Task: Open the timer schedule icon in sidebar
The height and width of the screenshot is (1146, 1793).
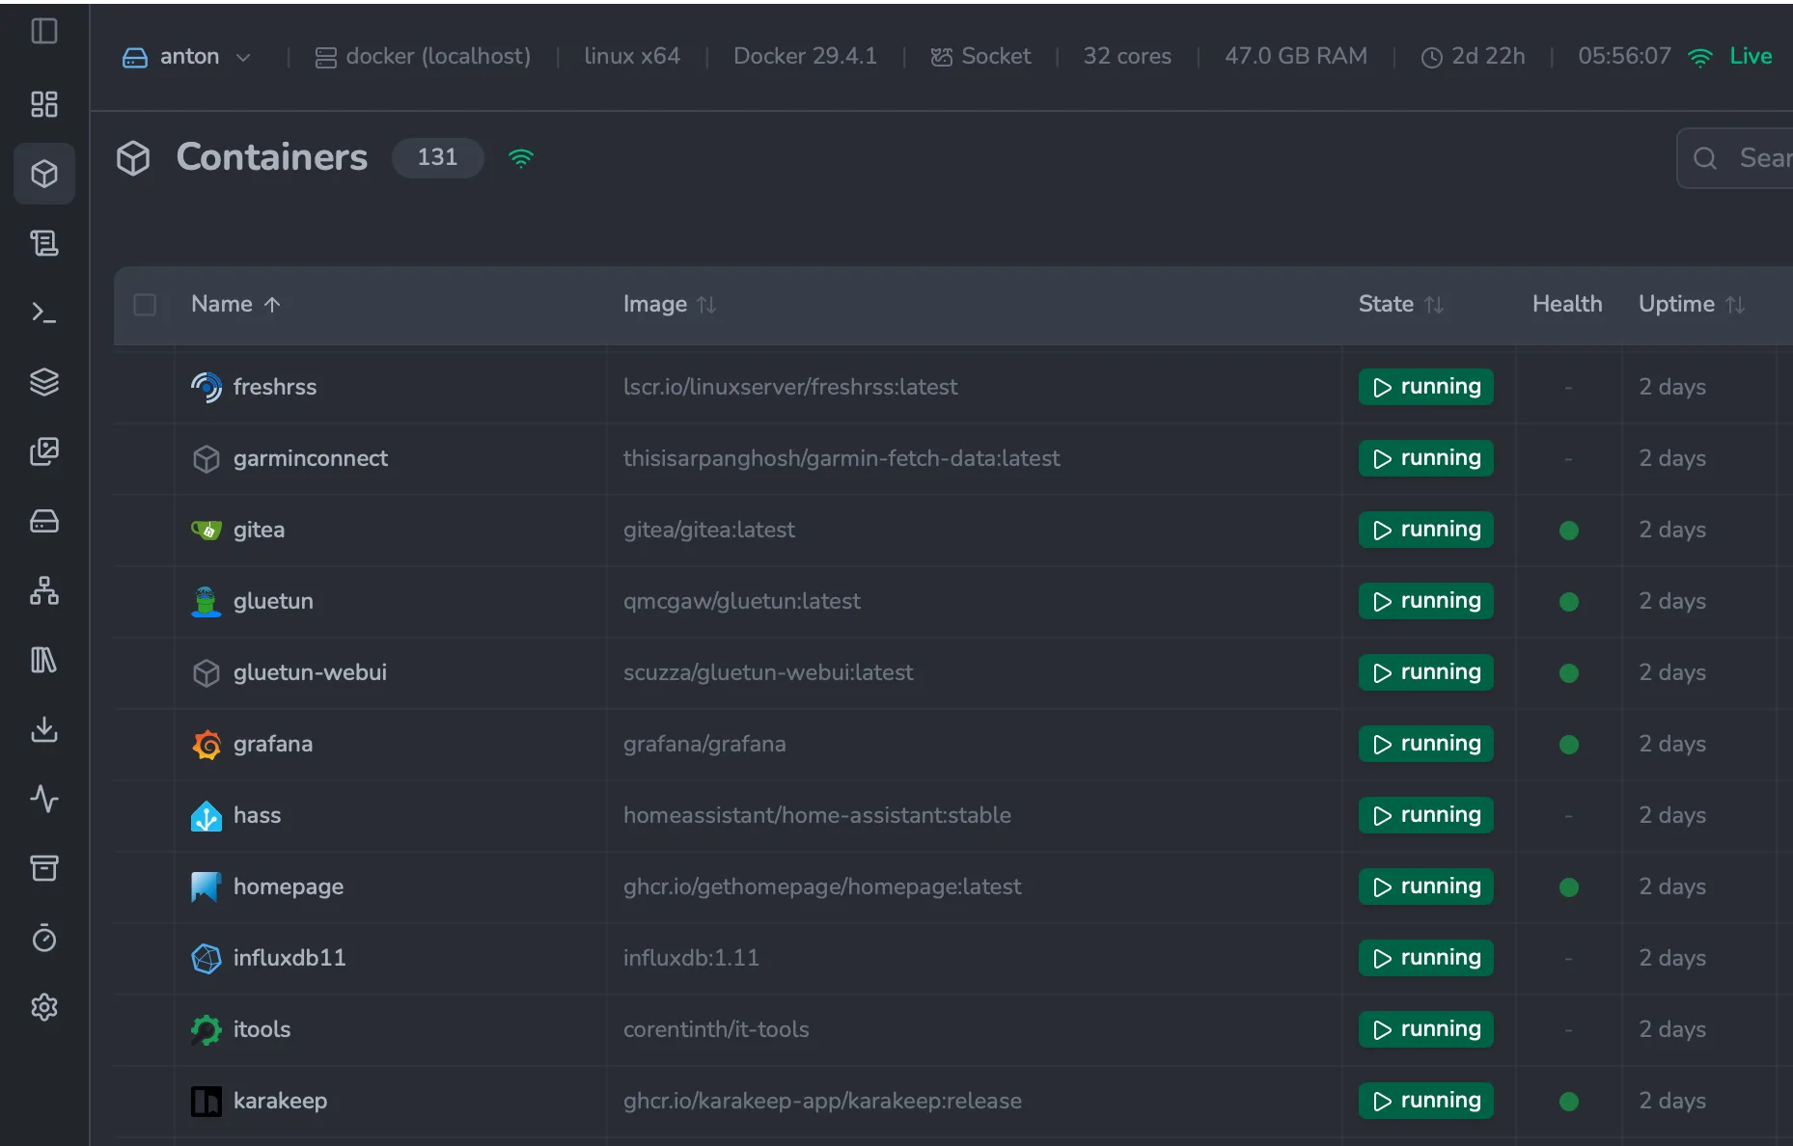Action: (44, 938)
